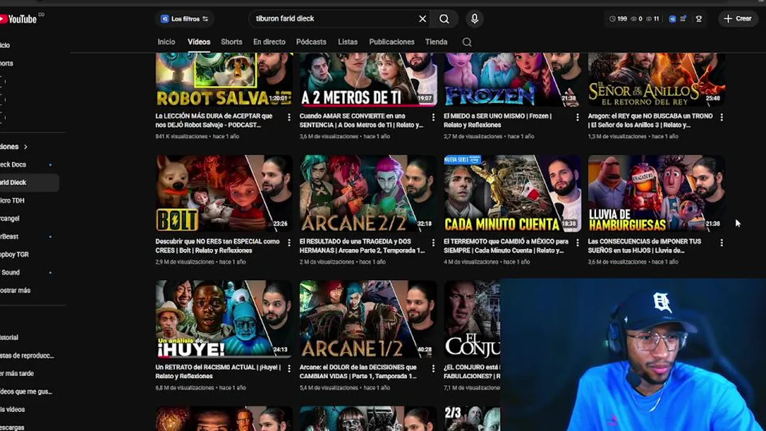Click the Crear button
Screen dimensions: 766x431
pos(737,19)
